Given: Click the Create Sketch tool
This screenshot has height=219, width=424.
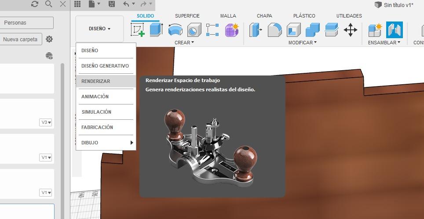Looking at the screenshot, I should (138, 30).
